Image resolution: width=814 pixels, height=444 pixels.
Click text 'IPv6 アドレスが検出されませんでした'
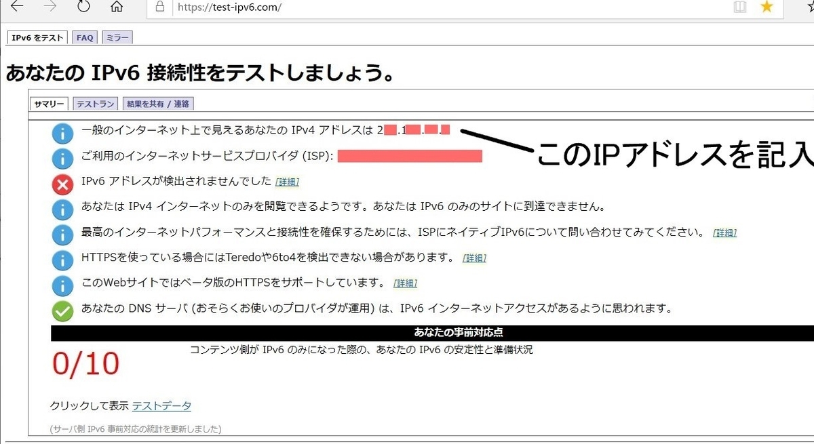point(176,182)
